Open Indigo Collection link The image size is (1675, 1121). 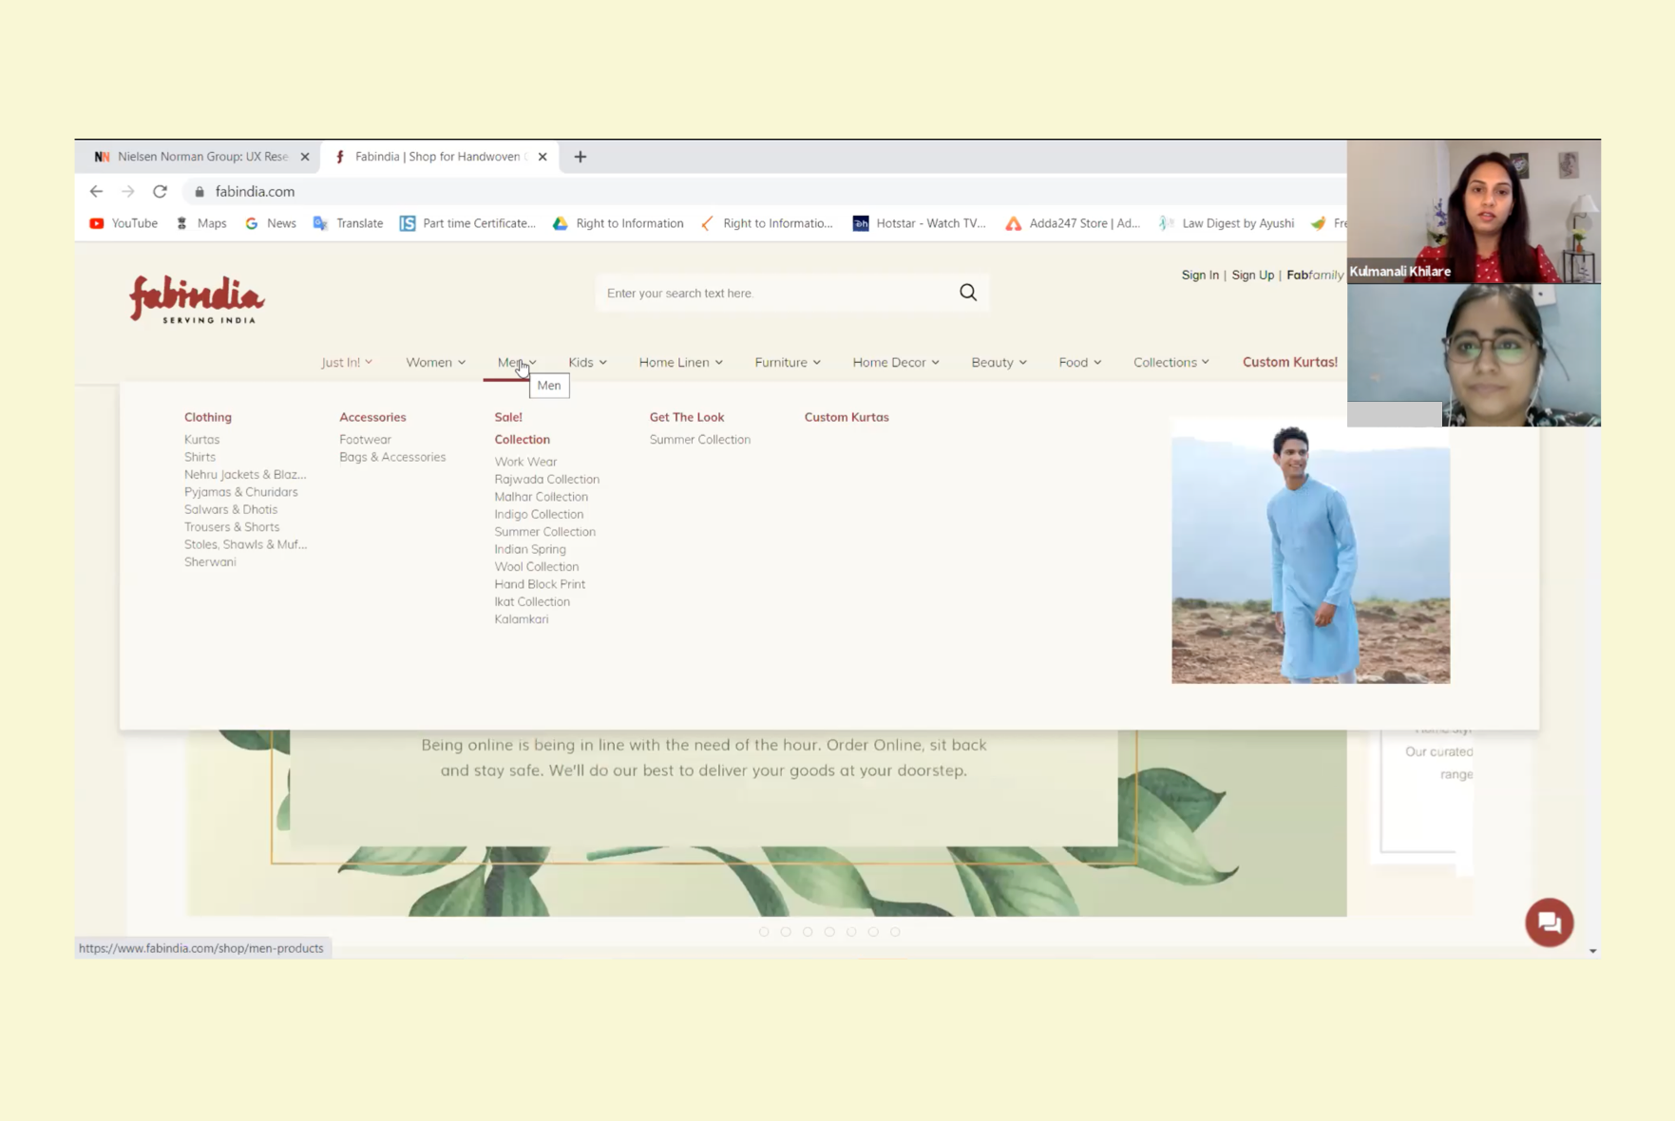[539, 515]
